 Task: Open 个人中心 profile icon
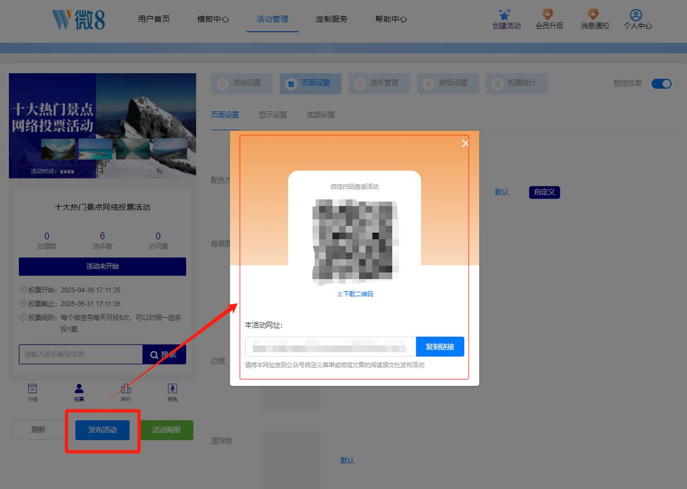(635, 15)
